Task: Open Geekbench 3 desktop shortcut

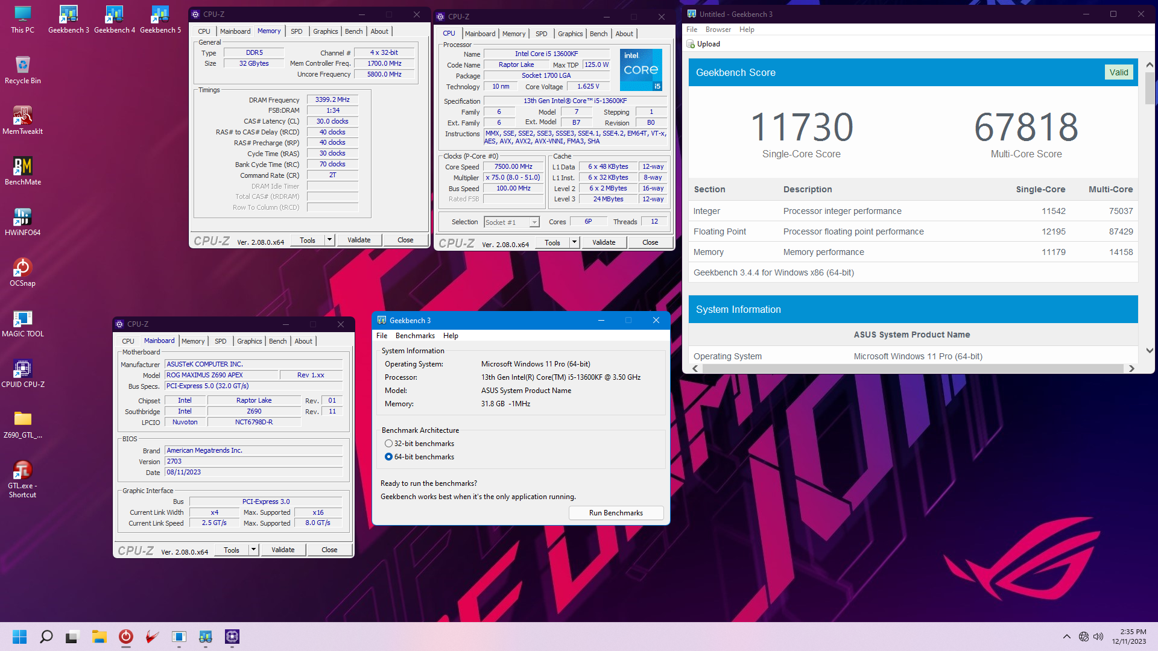Action: (x=68, y=19)
